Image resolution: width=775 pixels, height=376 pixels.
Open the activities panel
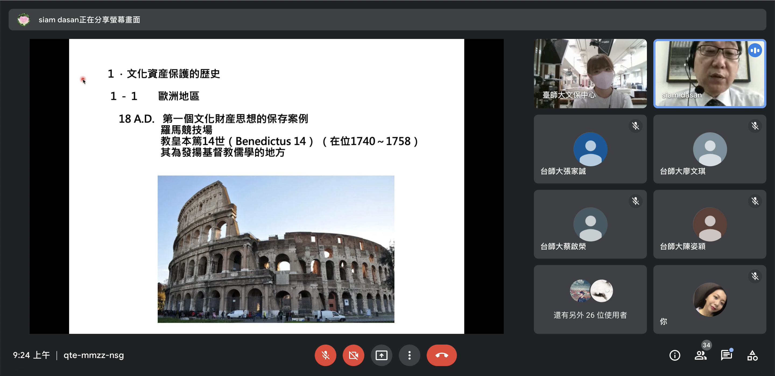pyautogui.click(x=752, y=356)
